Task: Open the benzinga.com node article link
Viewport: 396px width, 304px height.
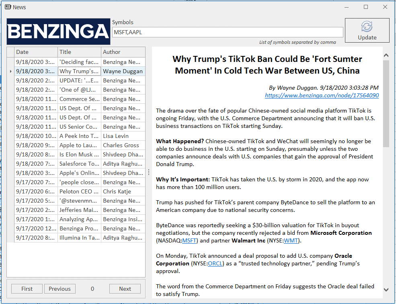Action: (x=322, y=95)
